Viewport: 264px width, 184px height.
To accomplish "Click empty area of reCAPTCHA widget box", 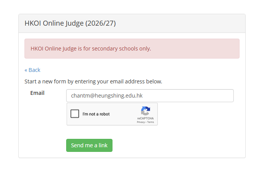I will [125, 114].
